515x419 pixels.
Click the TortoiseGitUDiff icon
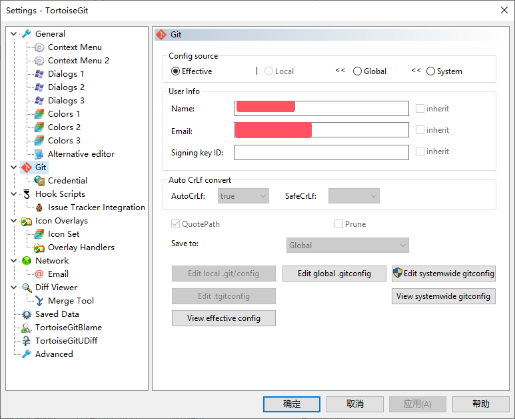27,341
